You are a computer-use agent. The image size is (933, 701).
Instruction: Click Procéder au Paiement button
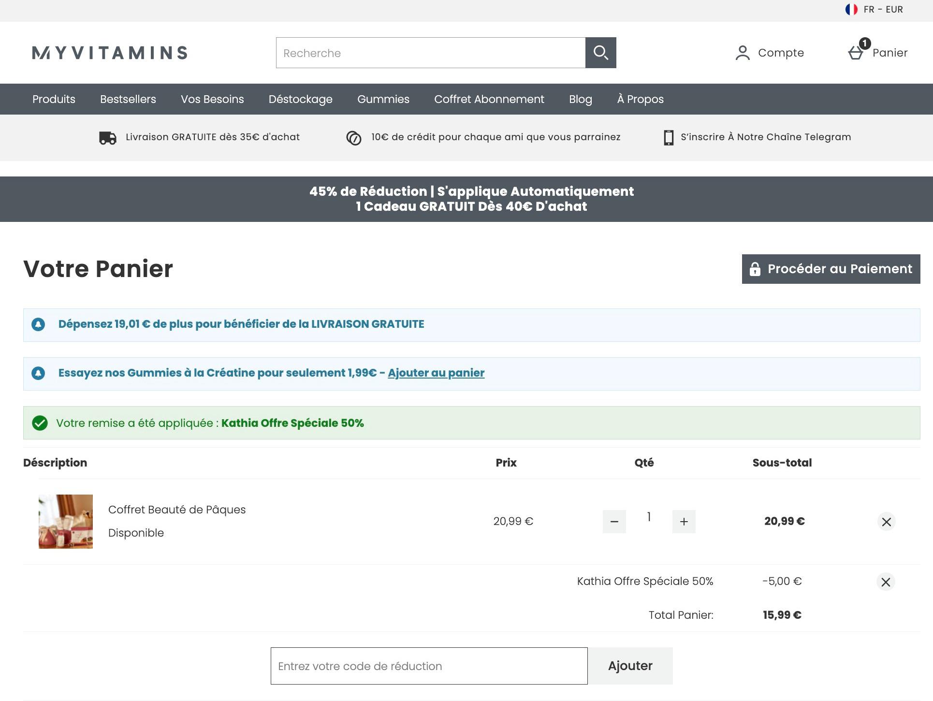click(831, 269)
